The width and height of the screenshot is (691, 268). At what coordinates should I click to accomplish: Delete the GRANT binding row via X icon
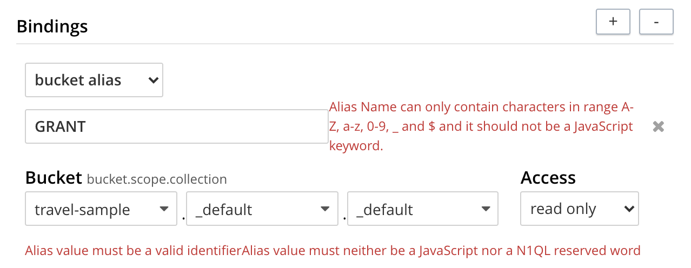pos(658,127)
